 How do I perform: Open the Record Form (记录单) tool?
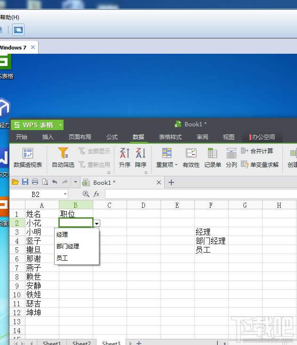click(x=212, y=157)
